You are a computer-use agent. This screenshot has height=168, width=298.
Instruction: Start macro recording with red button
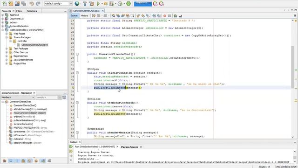(x=165, y=16)
